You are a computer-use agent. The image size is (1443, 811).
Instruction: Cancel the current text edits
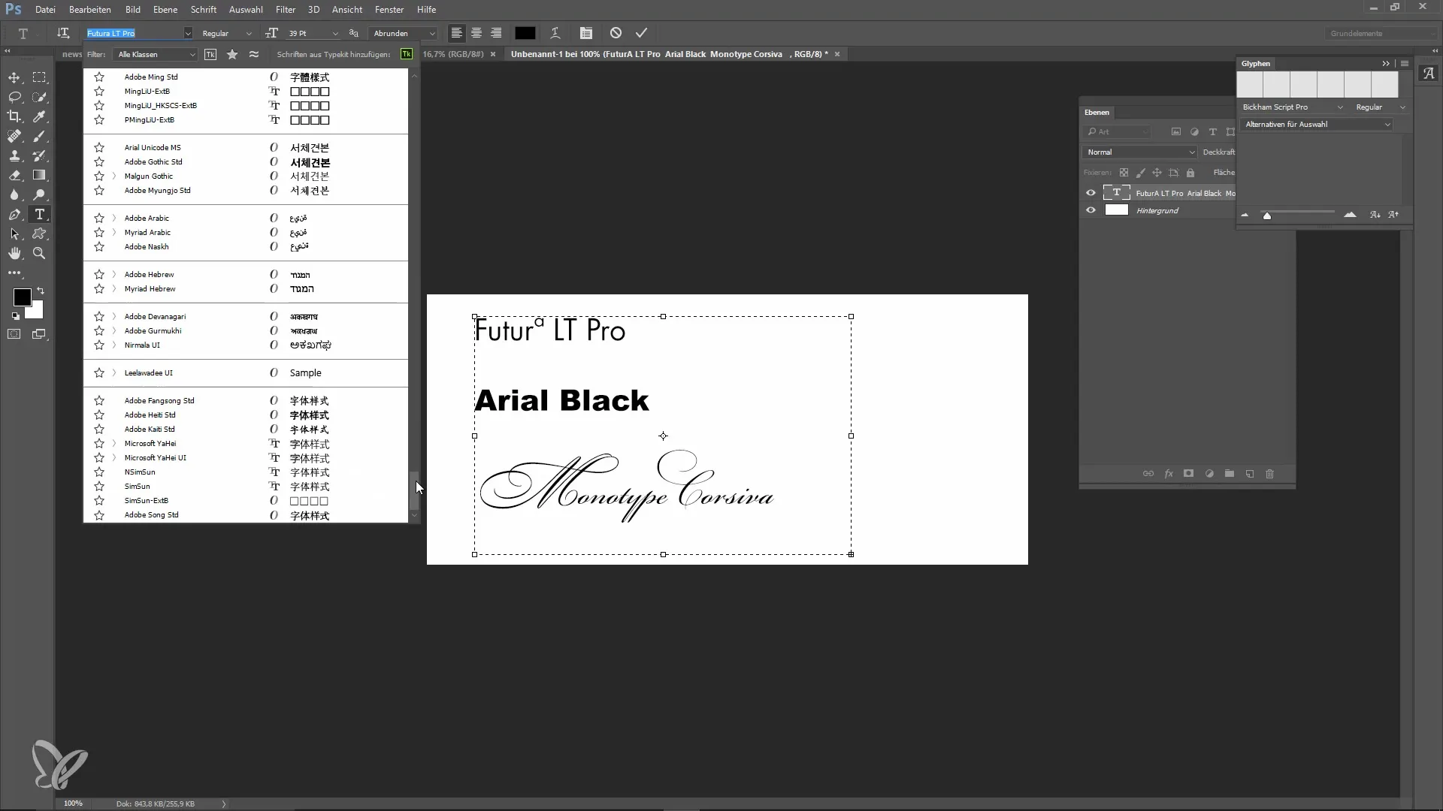[x=616, y=33]
